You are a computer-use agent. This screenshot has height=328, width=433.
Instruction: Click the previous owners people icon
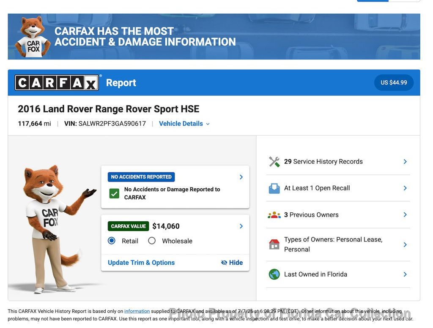pyautogui.click(x=274, y=215)
